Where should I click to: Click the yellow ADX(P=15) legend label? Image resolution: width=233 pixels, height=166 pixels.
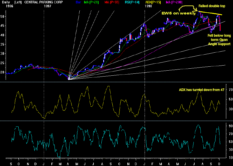(153, 2)
